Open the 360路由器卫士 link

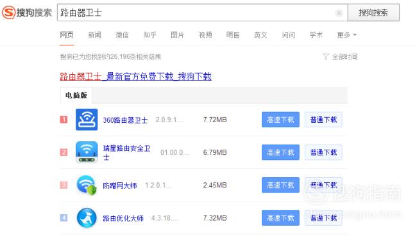[x=125, y=120]
